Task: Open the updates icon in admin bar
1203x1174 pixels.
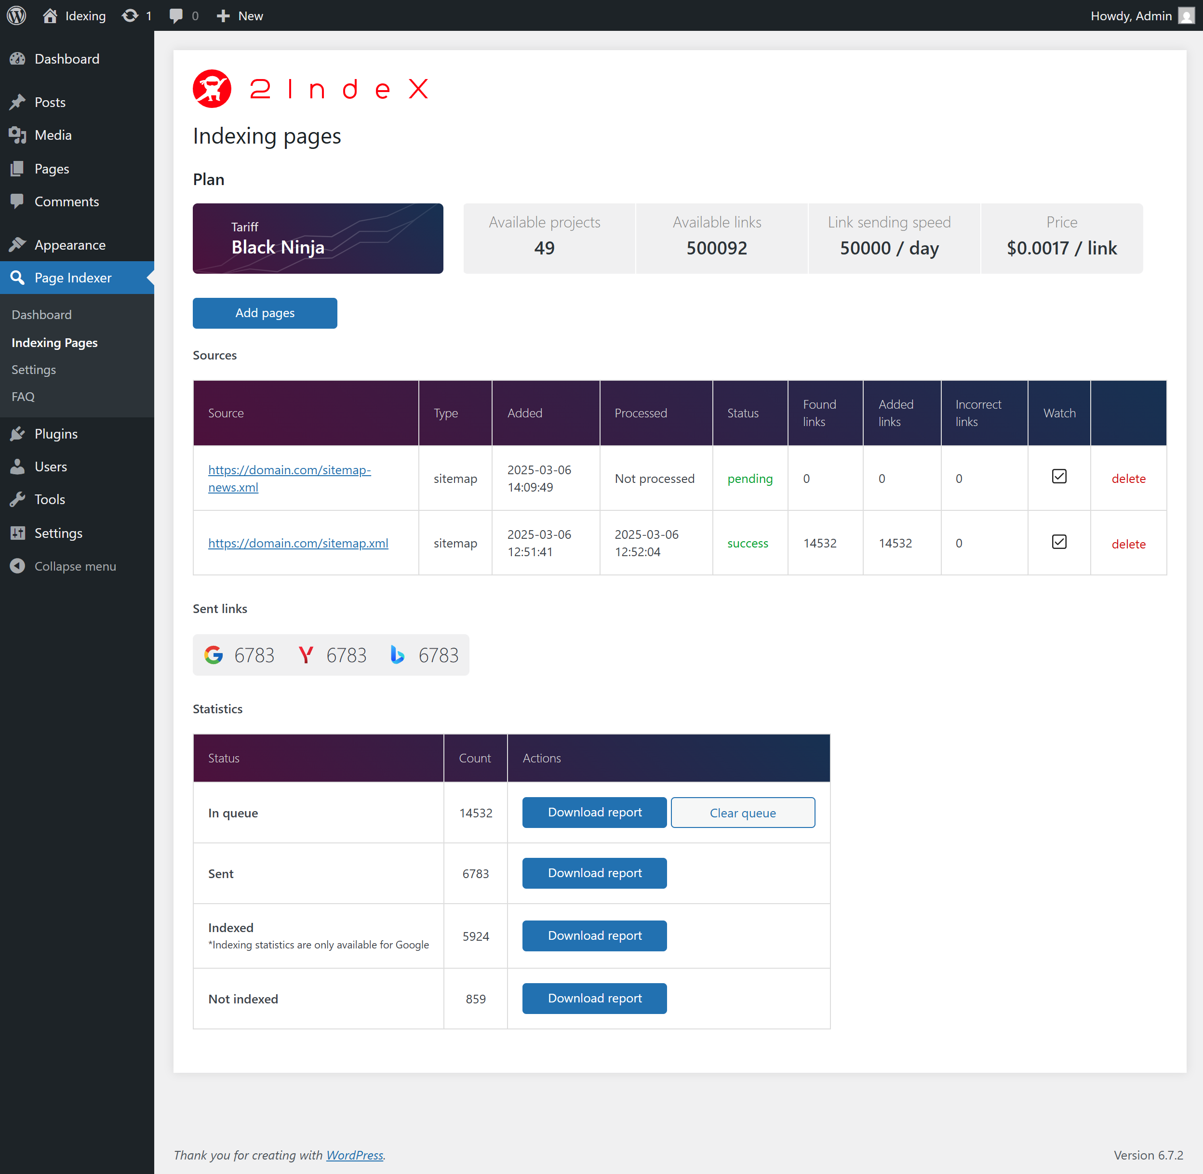Action: [130, 15]
